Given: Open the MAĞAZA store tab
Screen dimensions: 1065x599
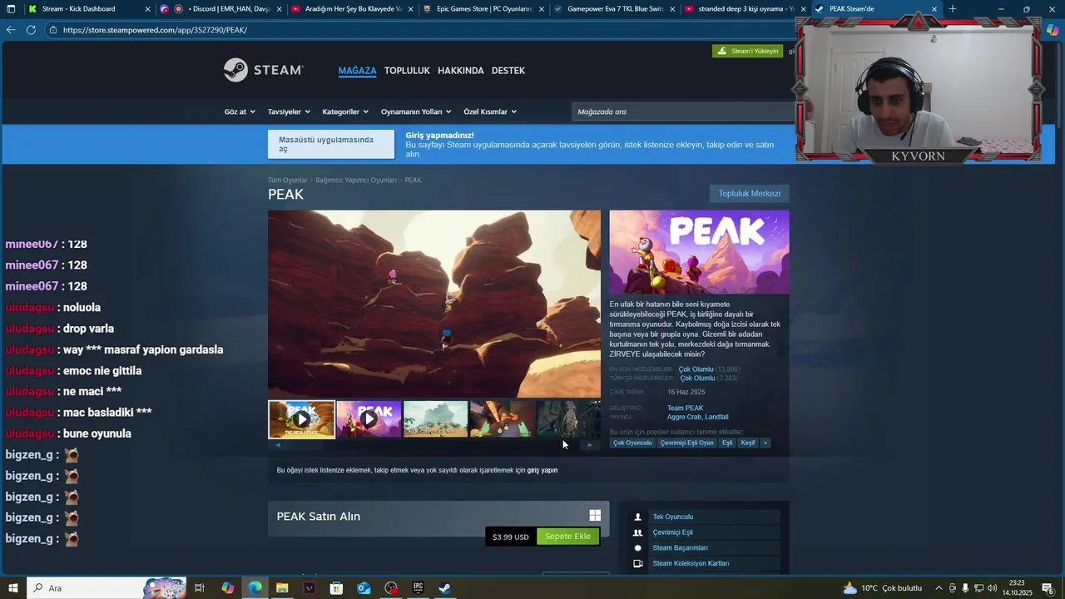Looking at the screenshot, I should click(x=357, y=71).
